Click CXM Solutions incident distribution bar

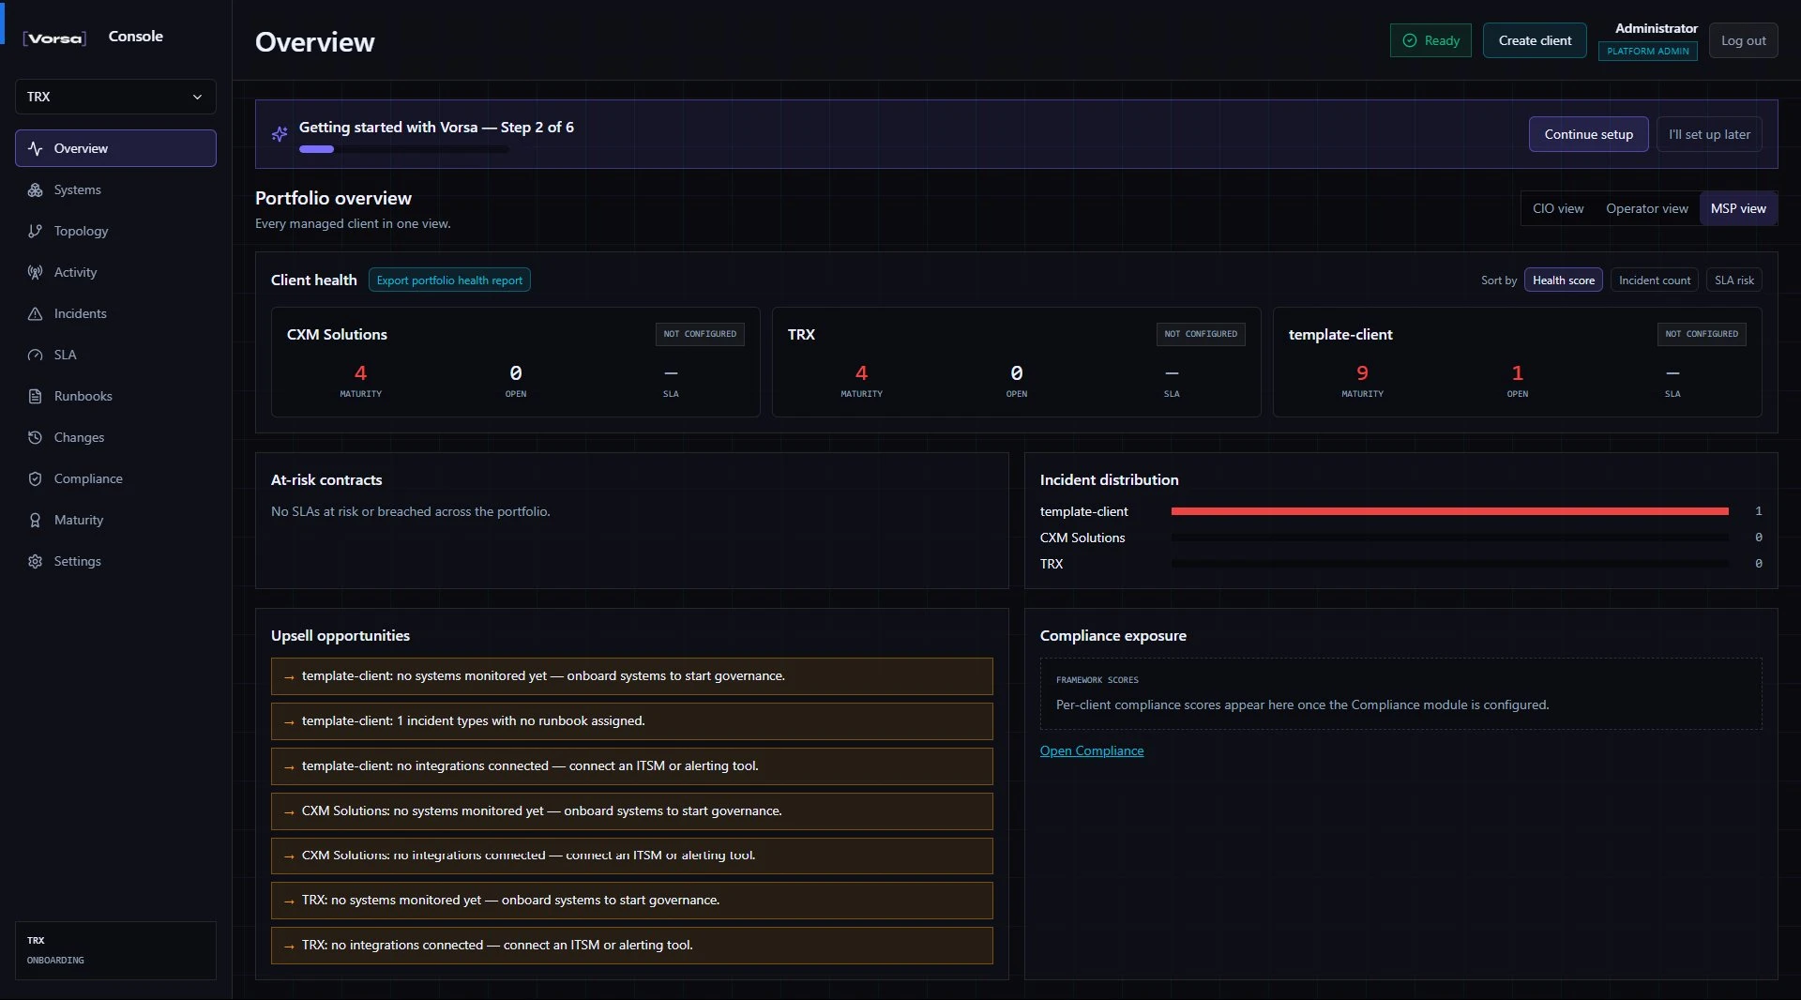[1449, 538]
